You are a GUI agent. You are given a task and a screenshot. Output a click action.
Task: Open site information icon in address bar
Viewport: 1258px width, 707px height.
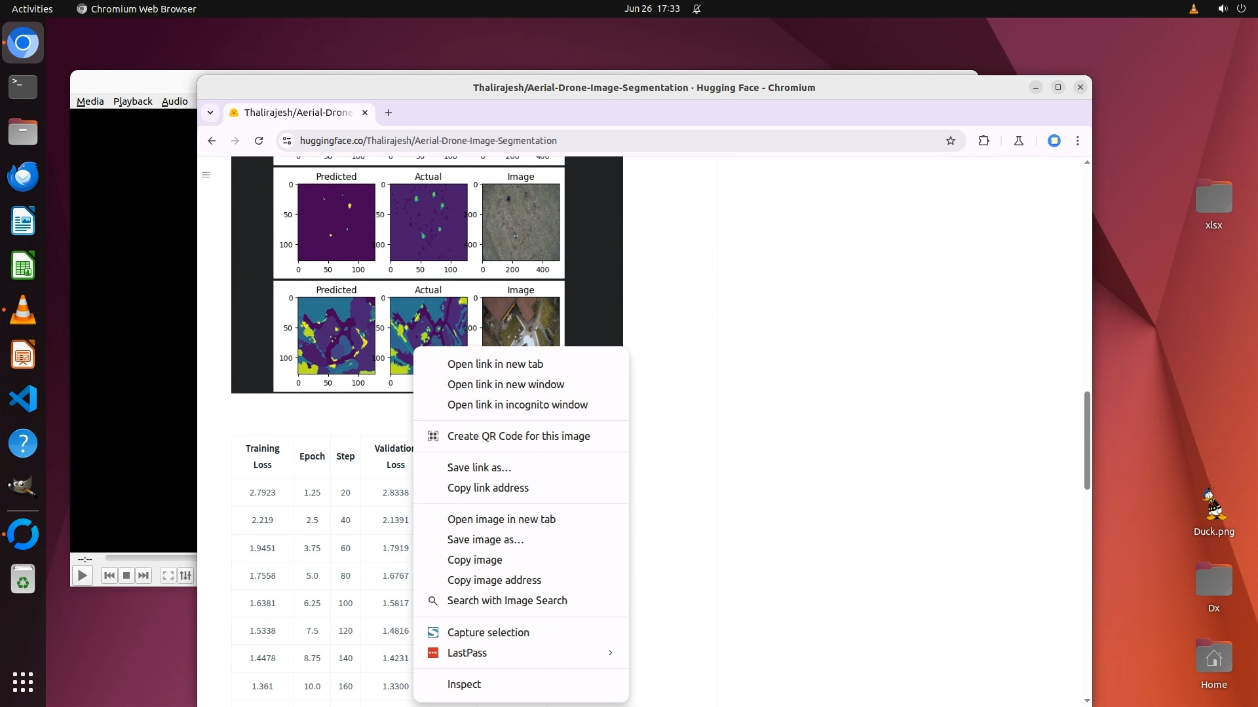click(286, 141)
